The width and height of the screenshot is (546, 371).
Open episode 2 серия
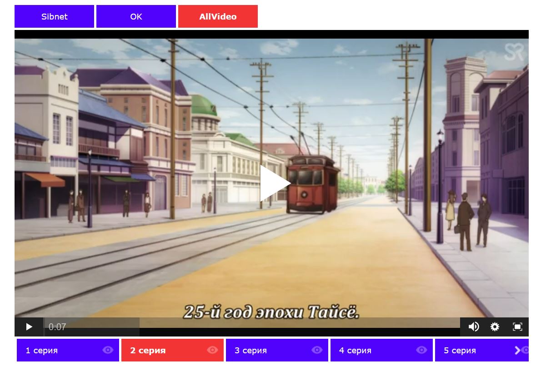172,350
